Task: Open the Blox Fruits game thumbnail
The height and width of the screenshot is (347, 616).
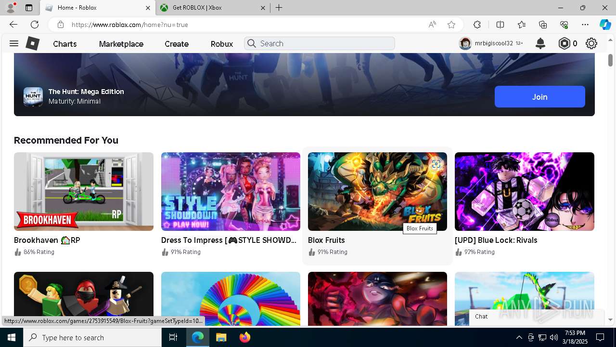Action: (x=377, y=192)
